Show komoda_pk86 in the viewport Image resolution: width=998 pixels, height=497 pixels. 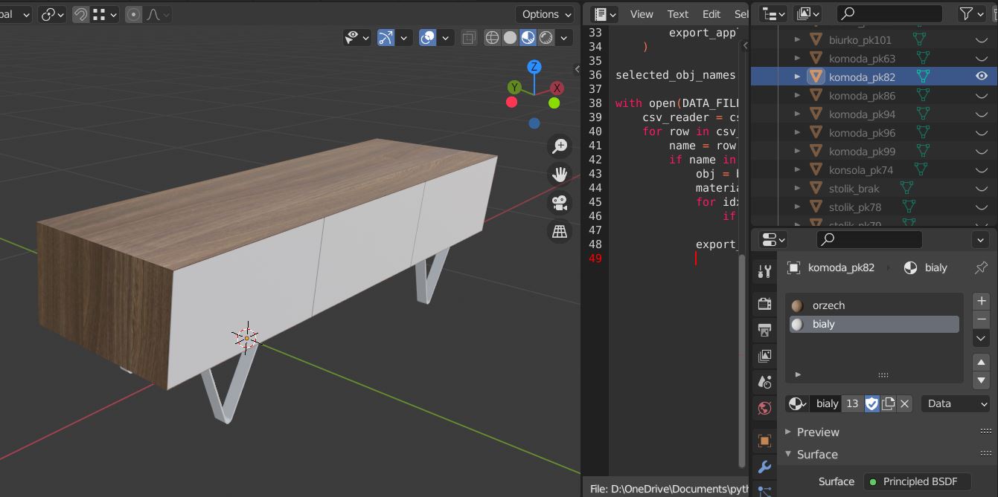[x=981, y=96]
